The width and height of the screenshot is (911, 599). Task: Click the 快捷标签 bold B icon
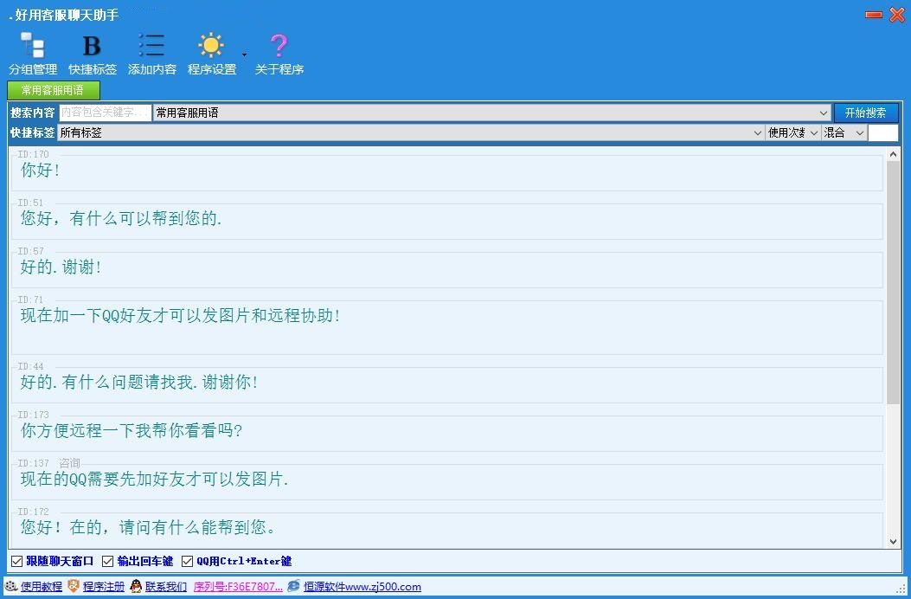pyautogui.click(x=92, y=46)
